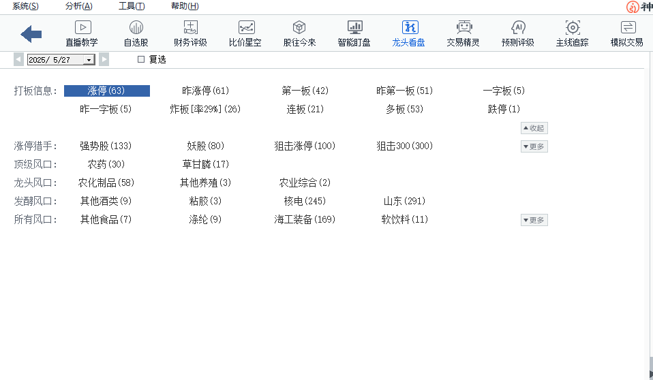Viewport: 653px width, 380px height.
Task: Open 预测评级 AI prediction icon
Action: tap(518, 28)
